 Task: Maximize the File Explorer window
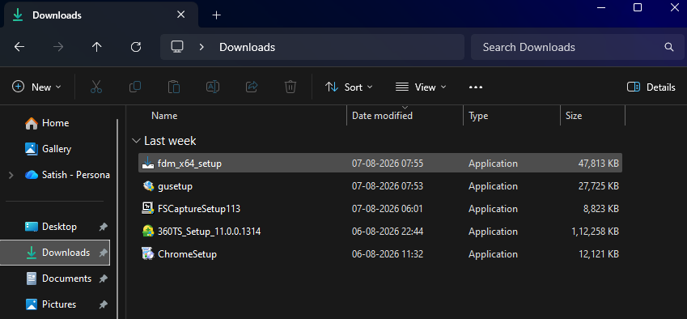click(x=638, y=7)
